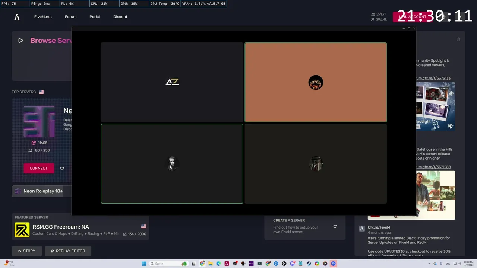Select the AZ logo participant tile

pos(172,82)
